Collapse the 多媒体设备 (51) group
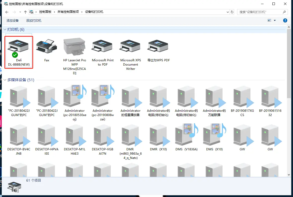293x197 pixels. pyautogui.click(x=5, y=80)
